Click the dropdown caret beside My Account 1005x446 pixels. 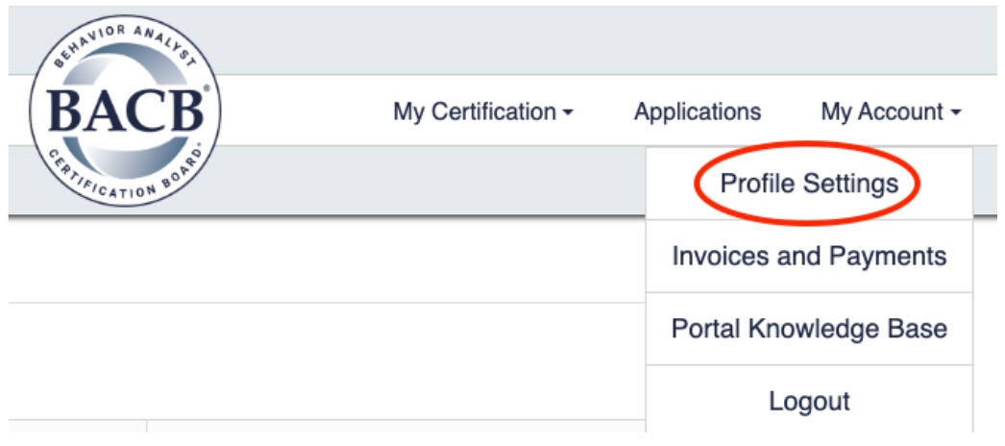tap(956, 113)
